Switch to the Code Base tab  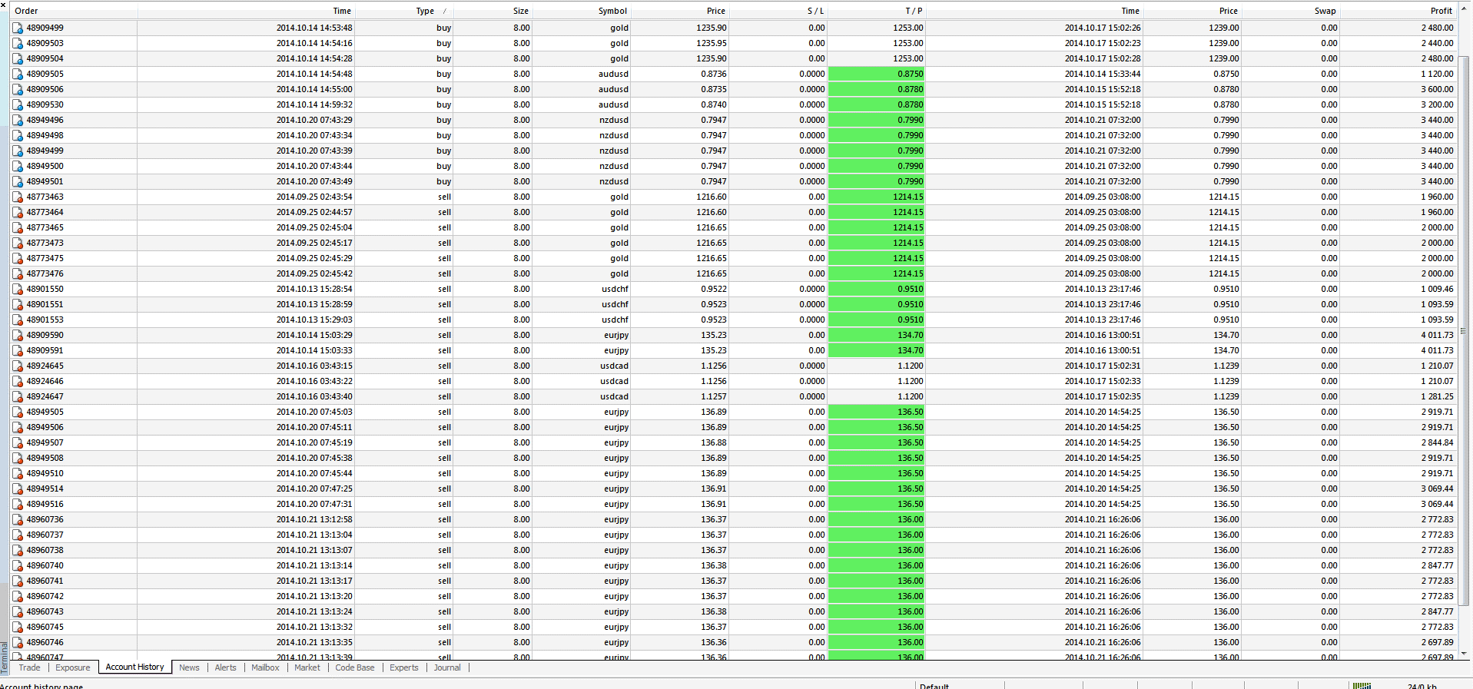point(355,667)
